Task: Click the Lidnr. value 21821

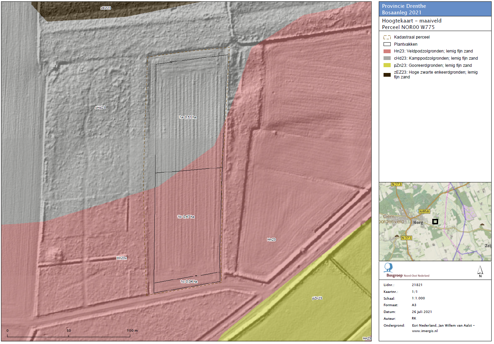Action: (x=417, y=285)
